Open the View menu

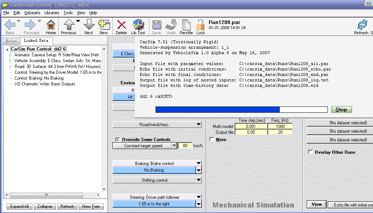coord(81,13)
